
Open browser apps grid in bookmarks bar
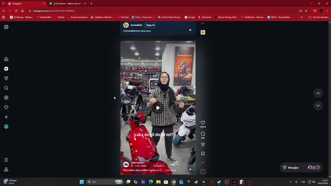pos(3,17)
